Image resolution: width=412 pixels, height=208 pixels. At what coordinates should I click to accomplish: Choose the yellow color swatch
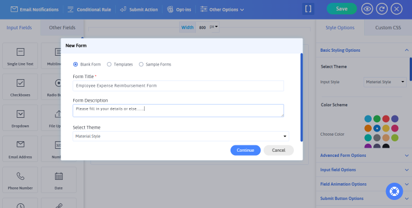(386, 128)
